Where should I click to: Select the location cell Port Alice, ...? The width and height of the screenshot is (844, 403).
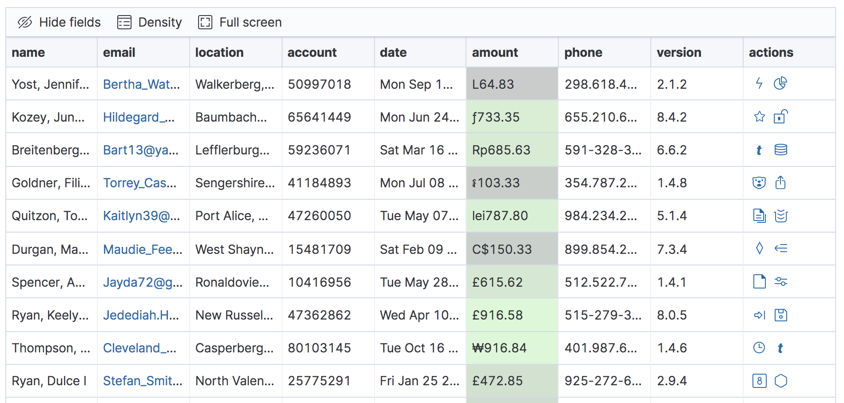coord(236,215)
